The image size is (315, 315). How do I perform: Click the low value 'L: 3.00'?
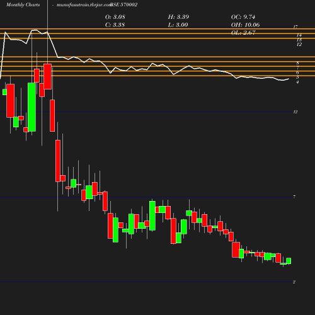tap(178, 25)
